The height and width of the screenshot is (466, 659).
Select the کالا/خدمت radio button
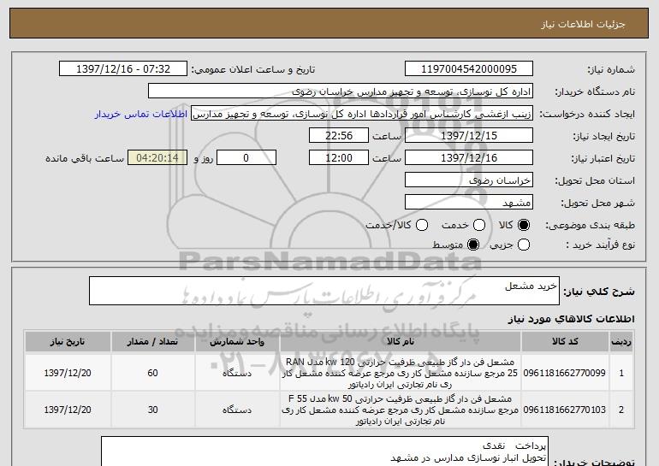point(422,225)
